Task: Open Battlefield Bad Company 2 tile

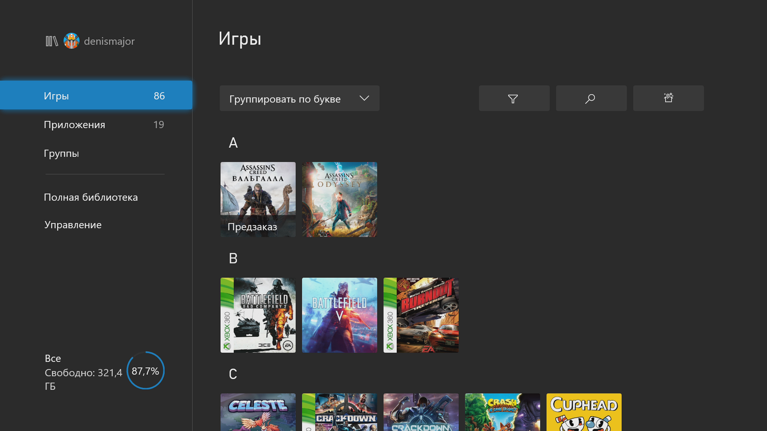Action: pyautogui.click(x=258, y=315)
